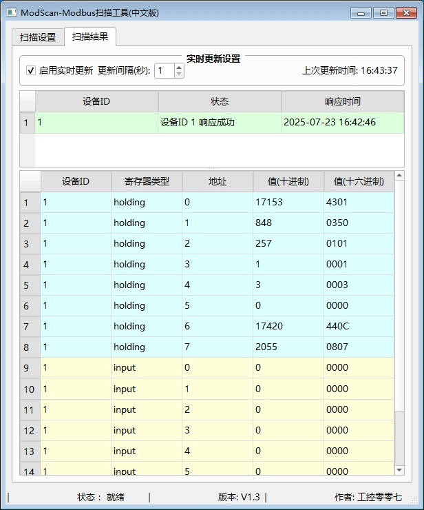Select the 设备ID 1 响应成功 cell

click(220, 123)
